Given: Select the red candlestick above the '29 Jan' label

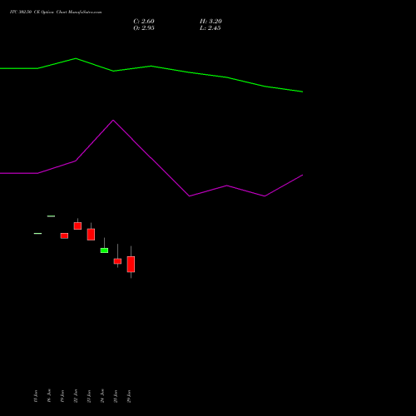Looking at the screenshot, I should point(131,264).
